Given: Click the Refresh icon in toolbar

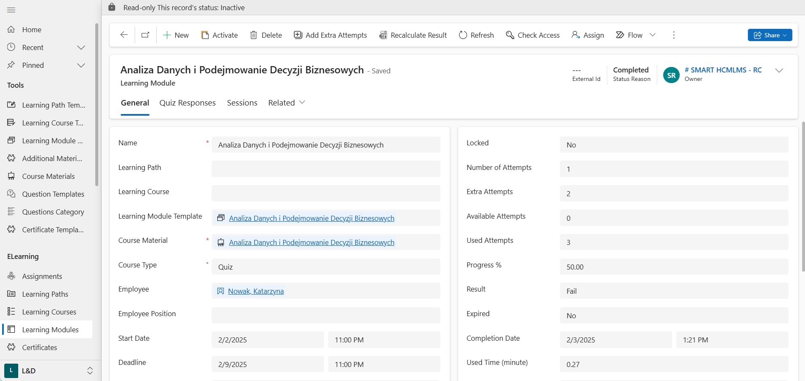Looking at the screenshot, I should [463, 35].
